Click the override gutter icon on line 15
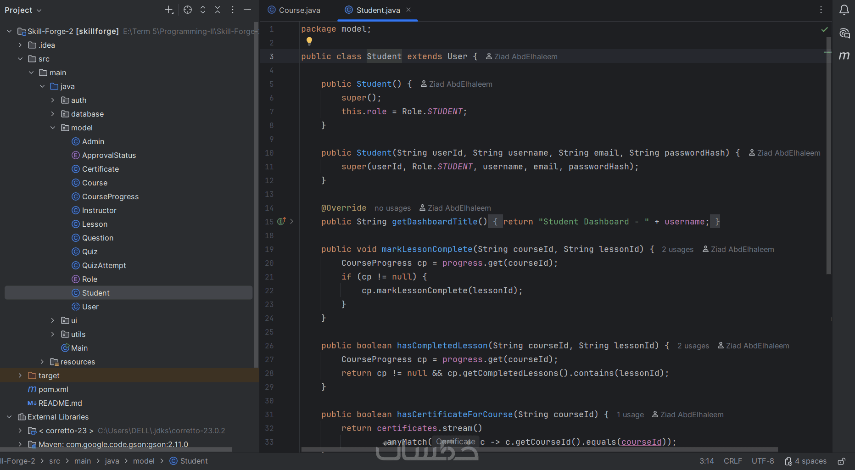The height and width of the screenshot is (470, 855). click(x=281, y=221)
